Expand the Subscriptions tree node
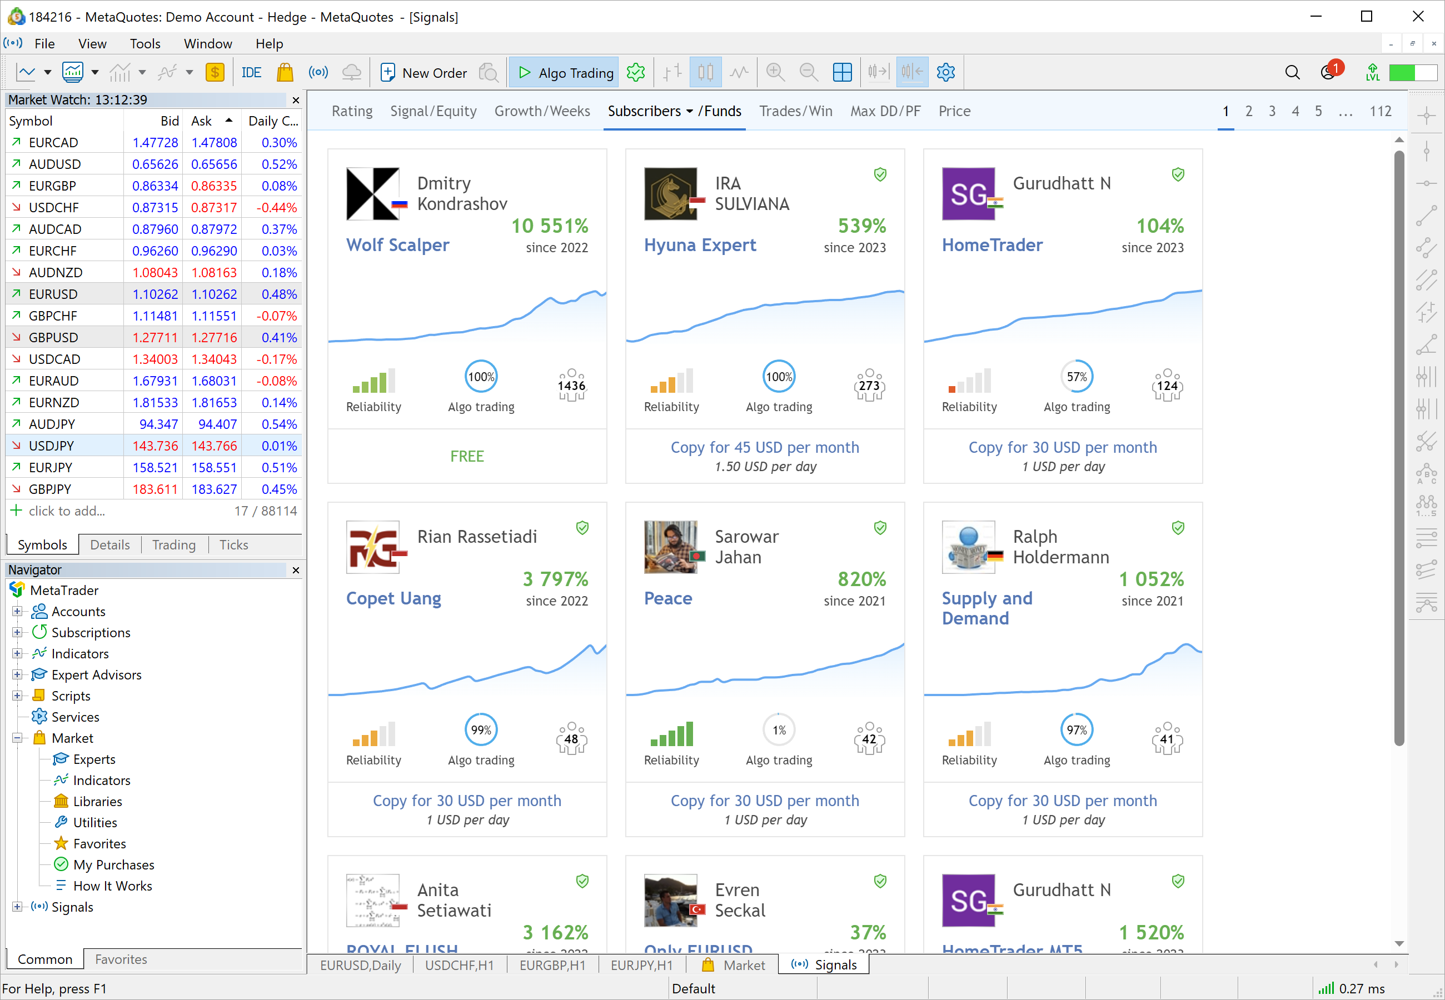The height and width of the screenshot is (1000, 1445). 18,633
